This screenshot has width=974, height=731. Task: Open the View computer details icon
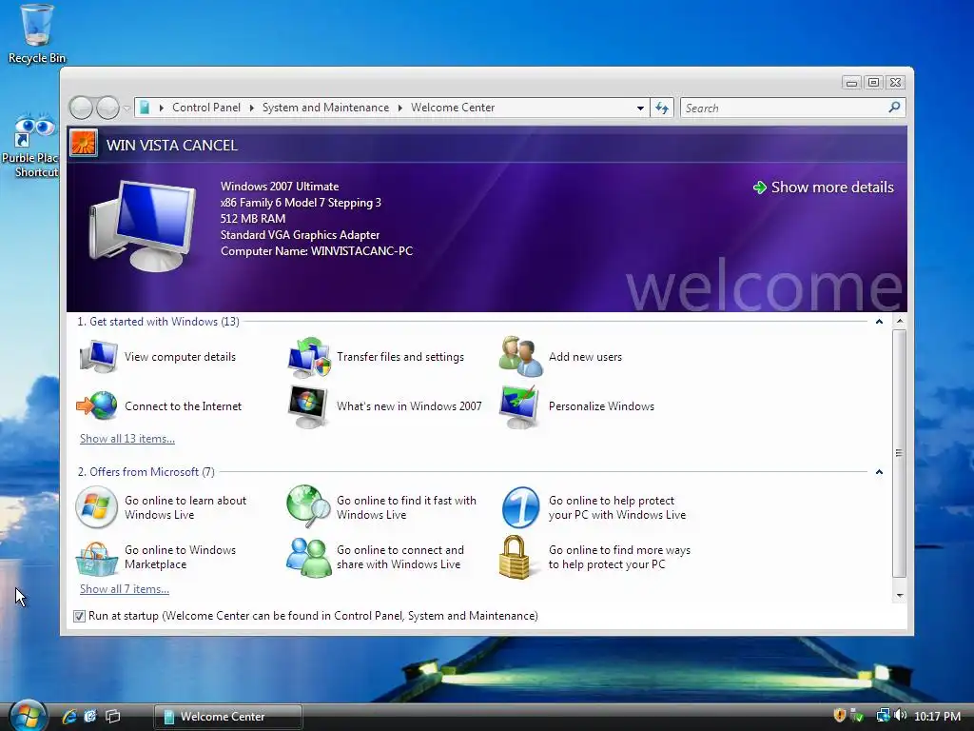pyautogui.click(x=98, y=357)
